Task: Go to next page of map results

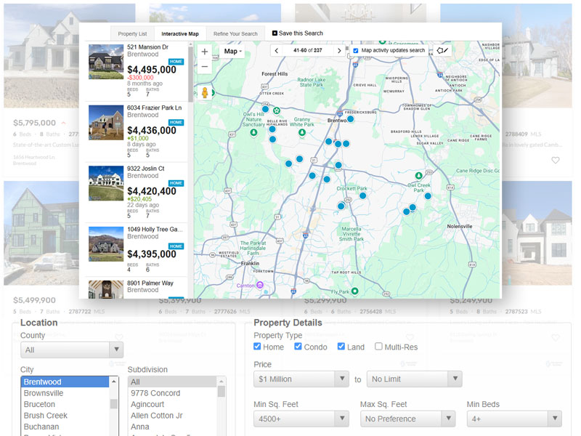Action: coord(339,50)
